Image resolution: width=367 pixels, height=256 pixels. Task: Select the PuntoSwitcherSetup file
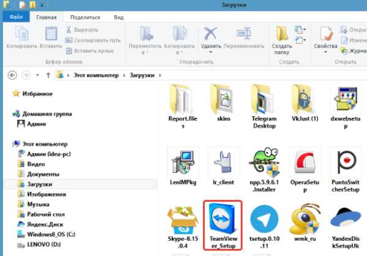click(x=346, y=169)
